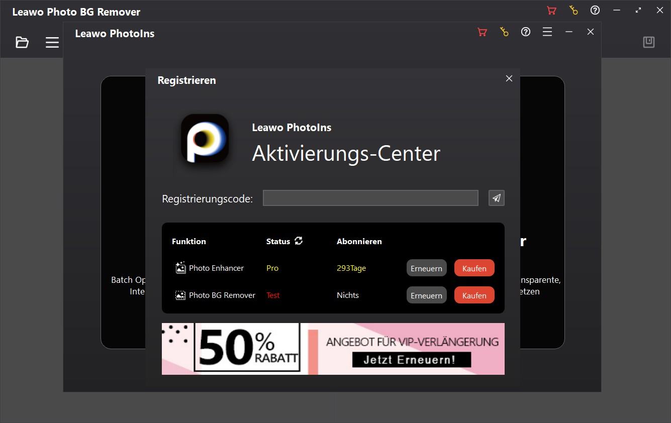Click the 'Abonnieren' column header
The width and height of the screenshot is (671, 423).
(x=359, y=241)
